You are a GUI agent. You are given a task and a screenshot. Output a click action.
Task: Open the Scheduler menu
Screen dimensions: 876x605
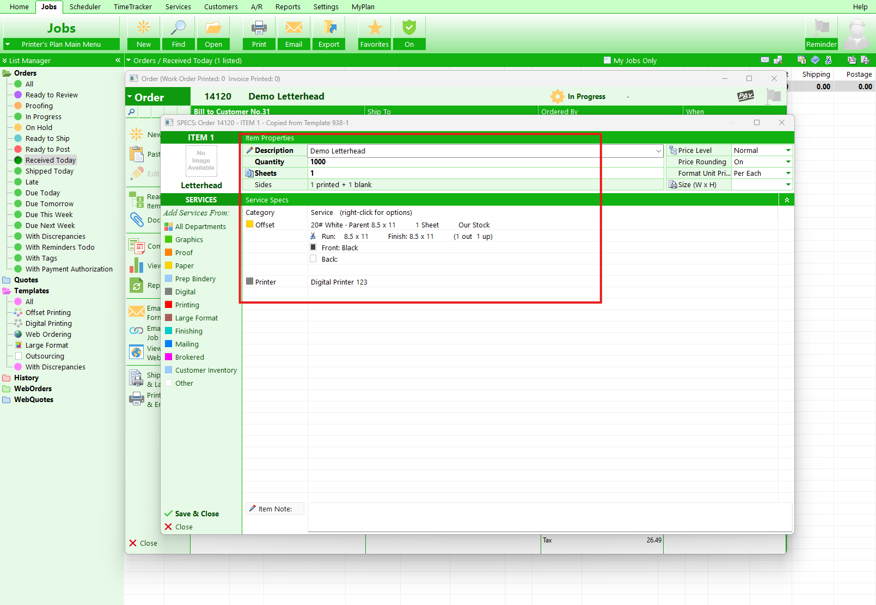click(85, 7)
